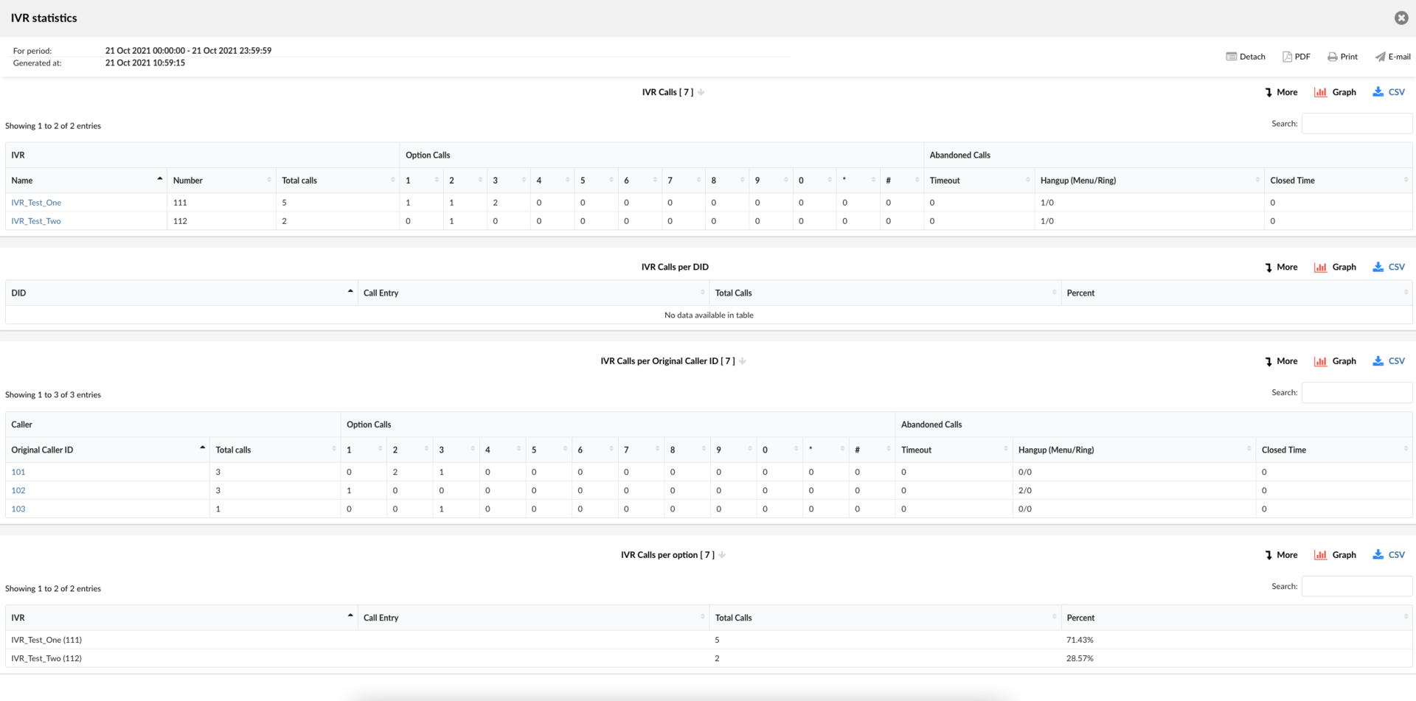Sort per option table by Total Calls

point(885,618)
